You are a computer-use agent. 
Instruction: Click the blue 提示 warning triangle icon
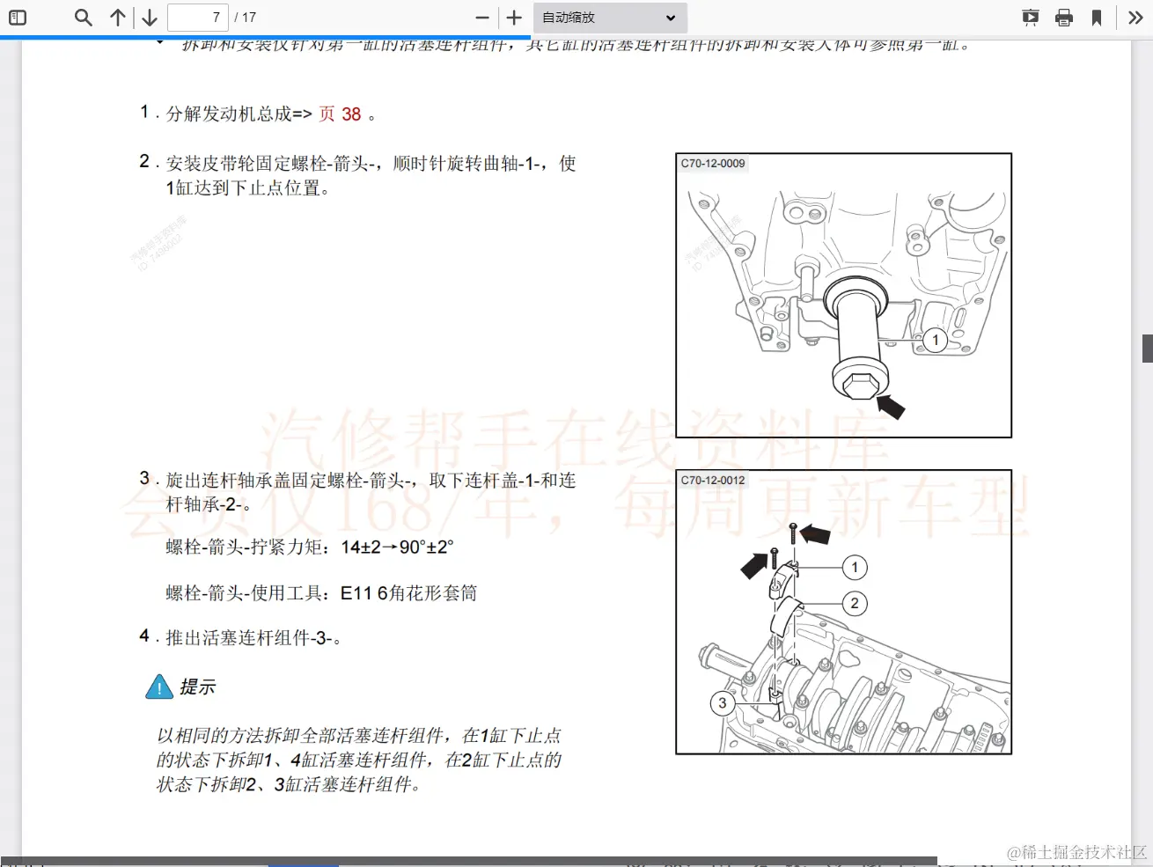[x=159, y=687]
